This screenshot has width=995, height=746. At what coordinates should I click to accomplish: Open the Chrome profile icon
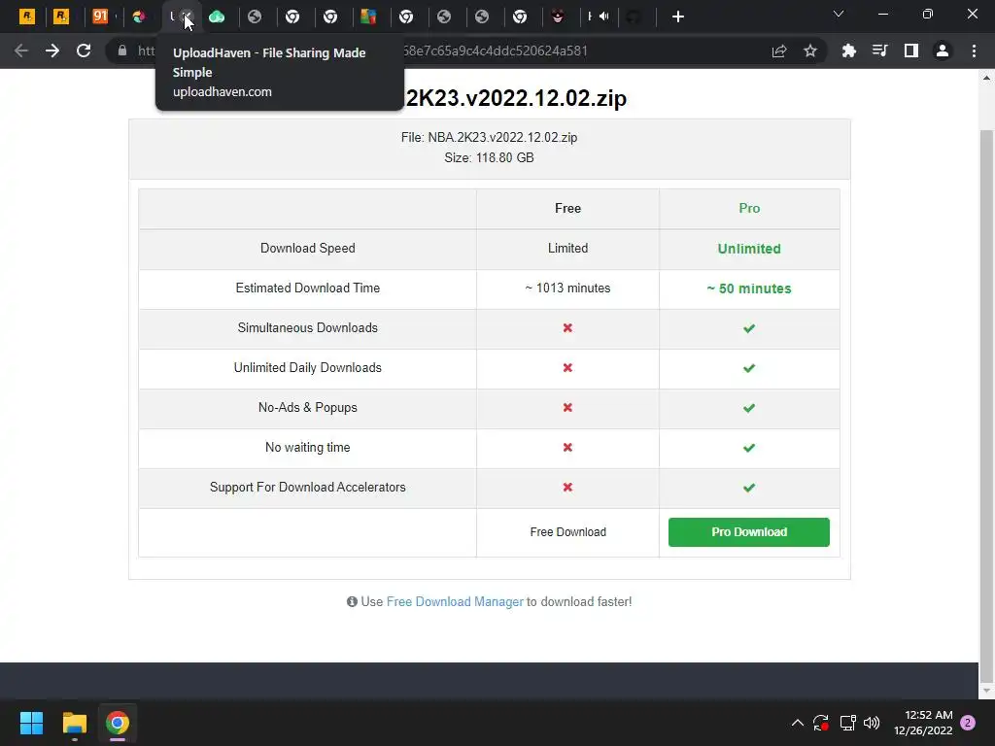pyautogui.click(x=943, y=51)
